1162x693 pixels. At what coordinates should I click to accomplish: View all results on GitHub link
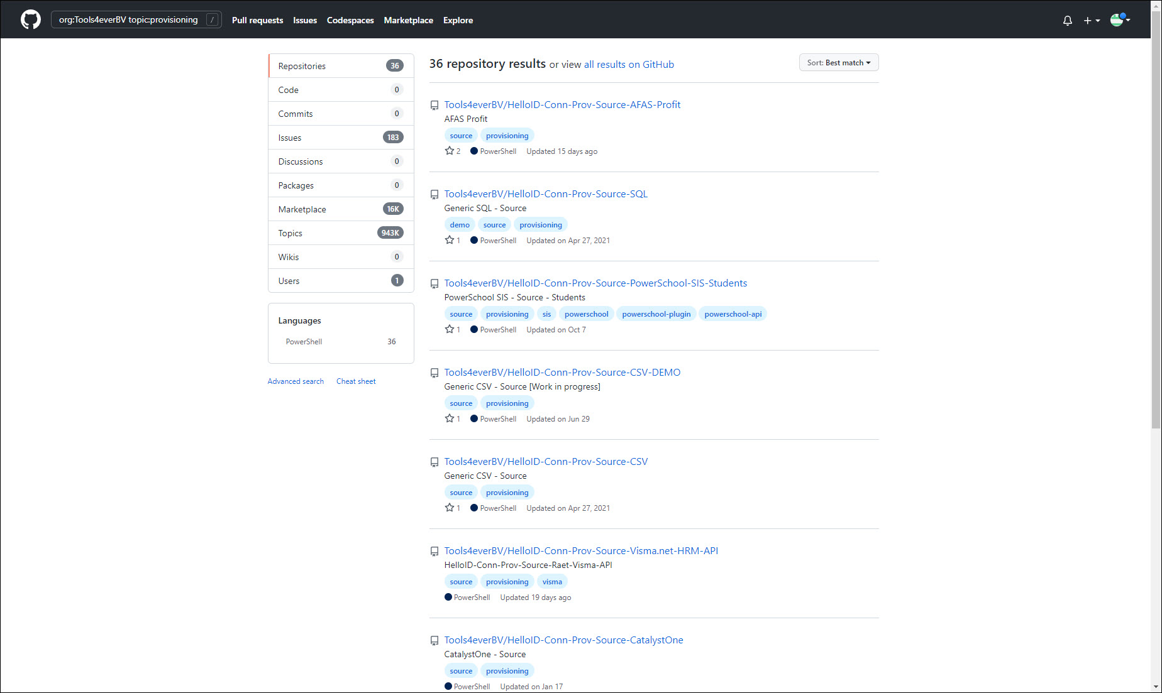[x=629, y=65]
